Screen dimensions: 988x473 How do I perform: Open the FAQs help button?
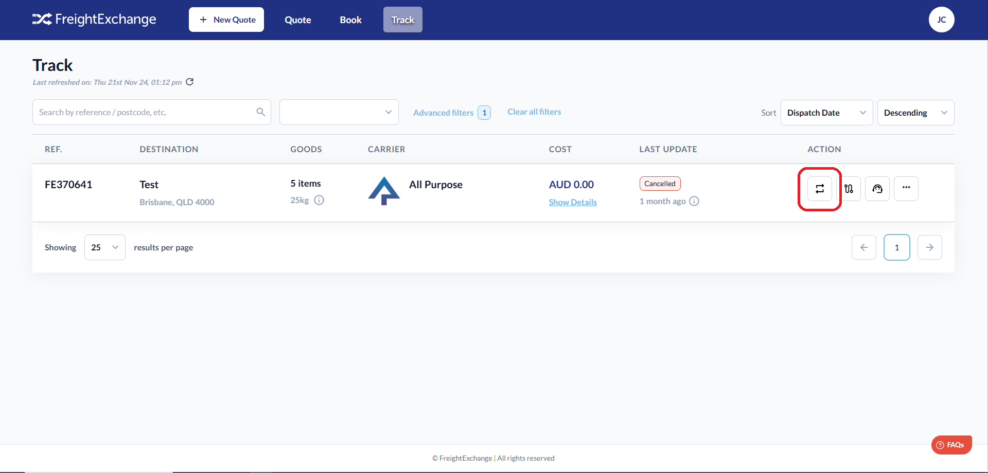point(951,445)
